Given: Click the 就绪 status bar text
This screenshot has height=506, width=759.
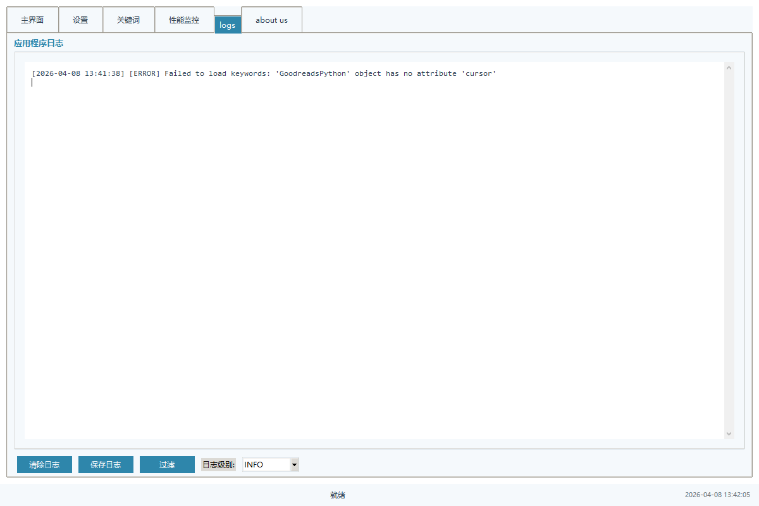Looking at the screenshot, I should click(x=338, y=495).
